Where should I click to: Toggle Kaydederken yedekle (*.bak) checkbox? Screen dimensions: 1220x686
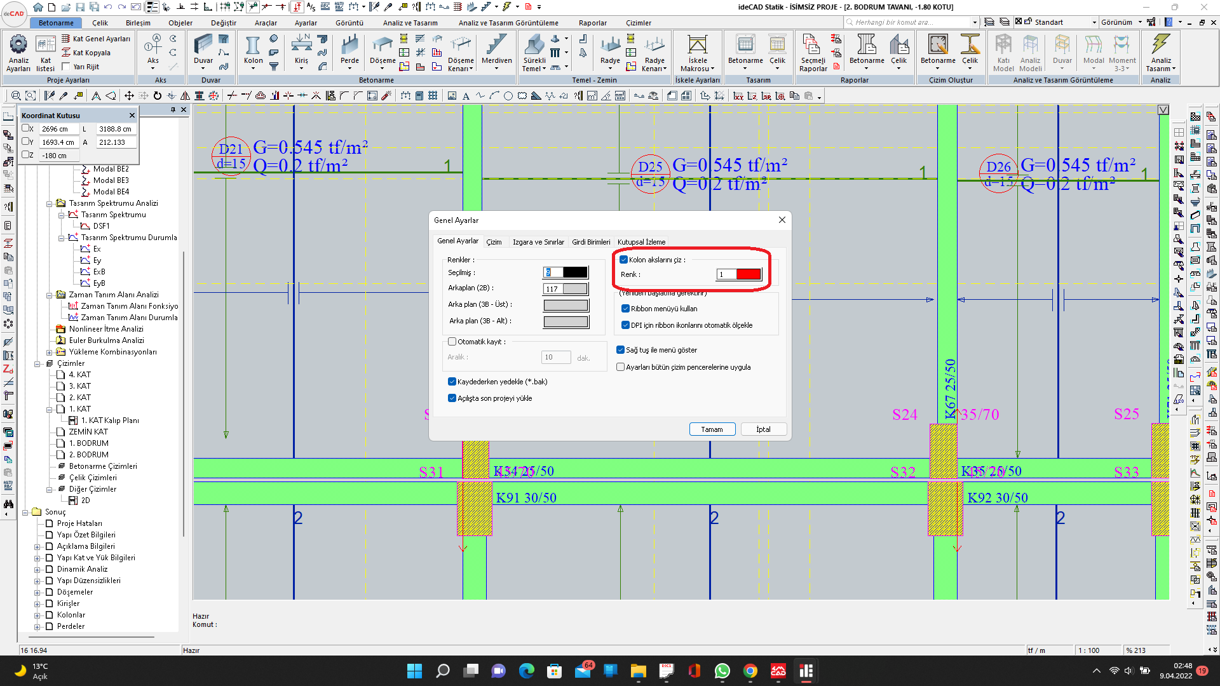(x=452, y=382)
